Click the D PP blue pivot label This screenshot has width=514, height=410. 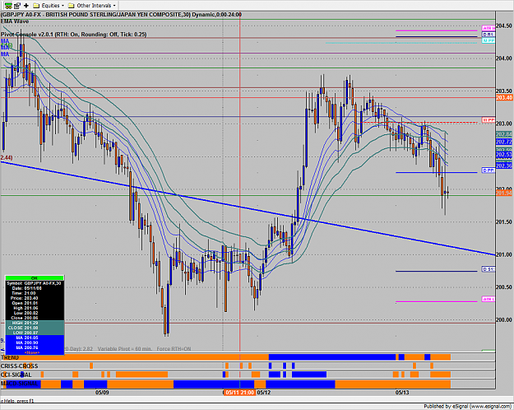(x=489, y=170)
